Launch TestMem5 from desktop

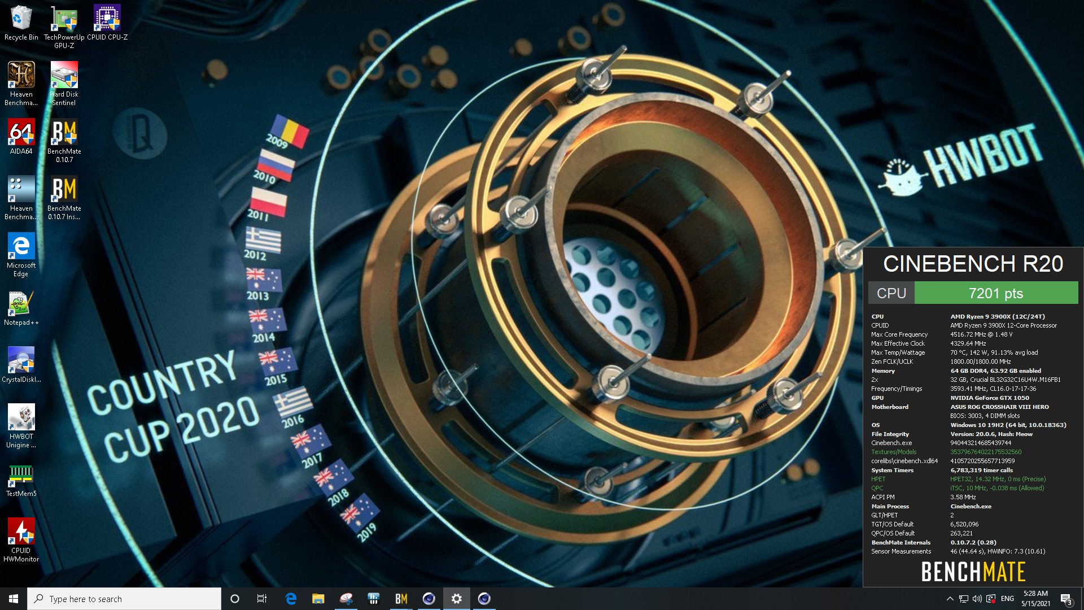click(21, 481)
